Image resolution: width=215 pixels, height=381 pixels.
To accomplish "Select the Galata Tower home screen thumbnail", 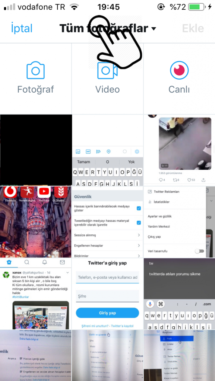I will point(36,222).
